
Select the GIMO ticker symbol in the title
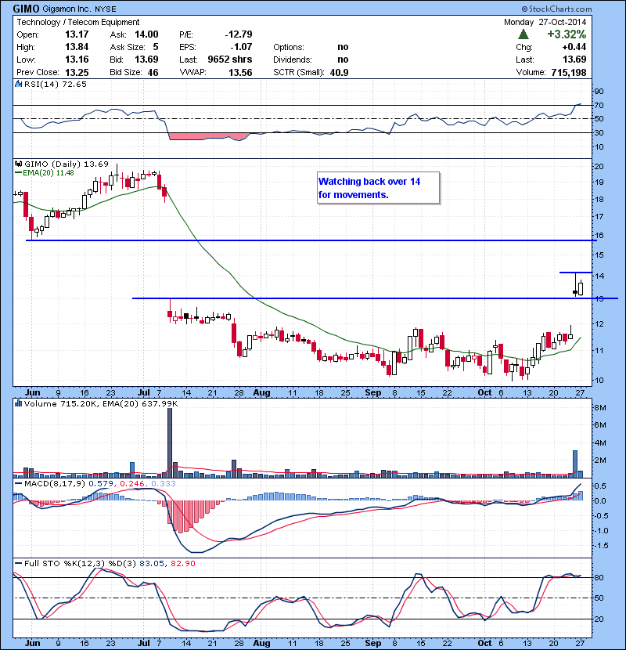(x=27, y=9)
